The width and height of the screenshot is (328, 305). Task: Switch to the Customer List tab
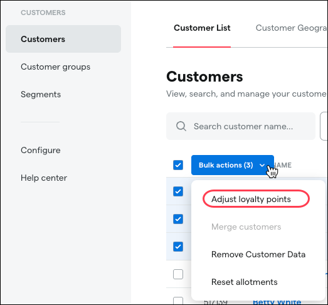tap(202, 28)
